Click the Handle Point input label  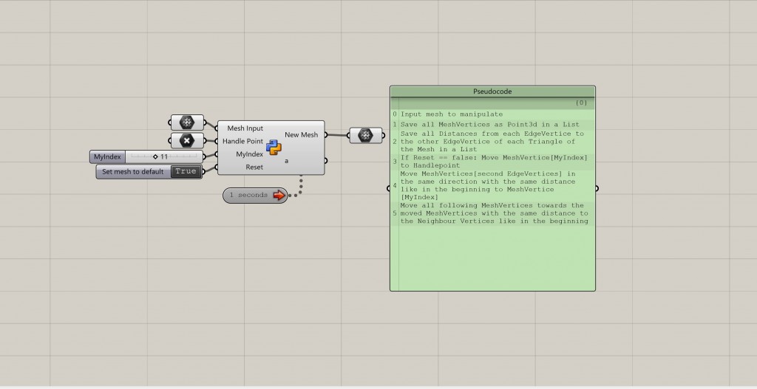click(242, 141)
